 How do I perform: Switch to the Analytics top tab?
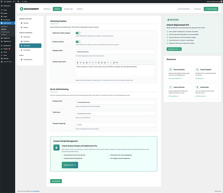[x=80, y=9]
